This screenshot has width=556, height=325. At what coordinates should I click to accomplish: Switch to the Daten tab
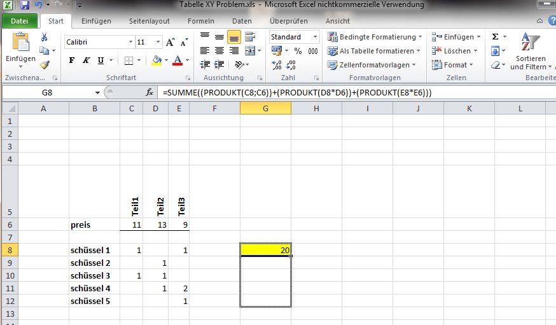242,21
